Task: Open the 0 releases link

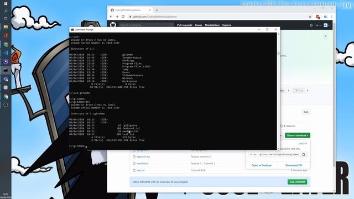Action: coord(288,126)
